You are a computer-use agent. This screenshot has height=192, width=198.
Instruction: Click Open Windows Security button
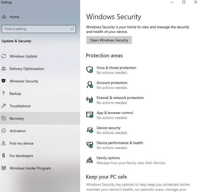pos(109,40)
